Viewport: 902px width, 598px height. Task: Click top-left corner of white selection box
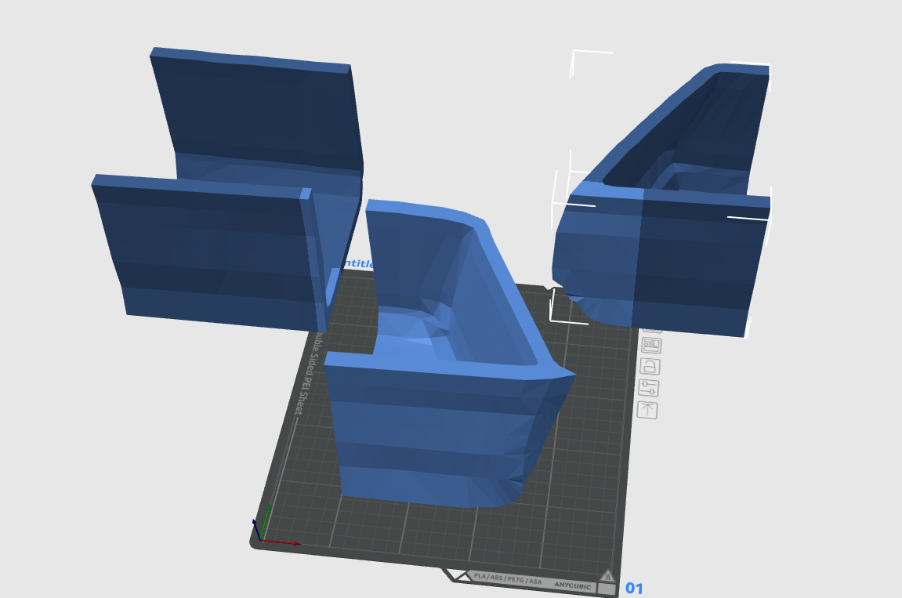(x=574, y=53)
